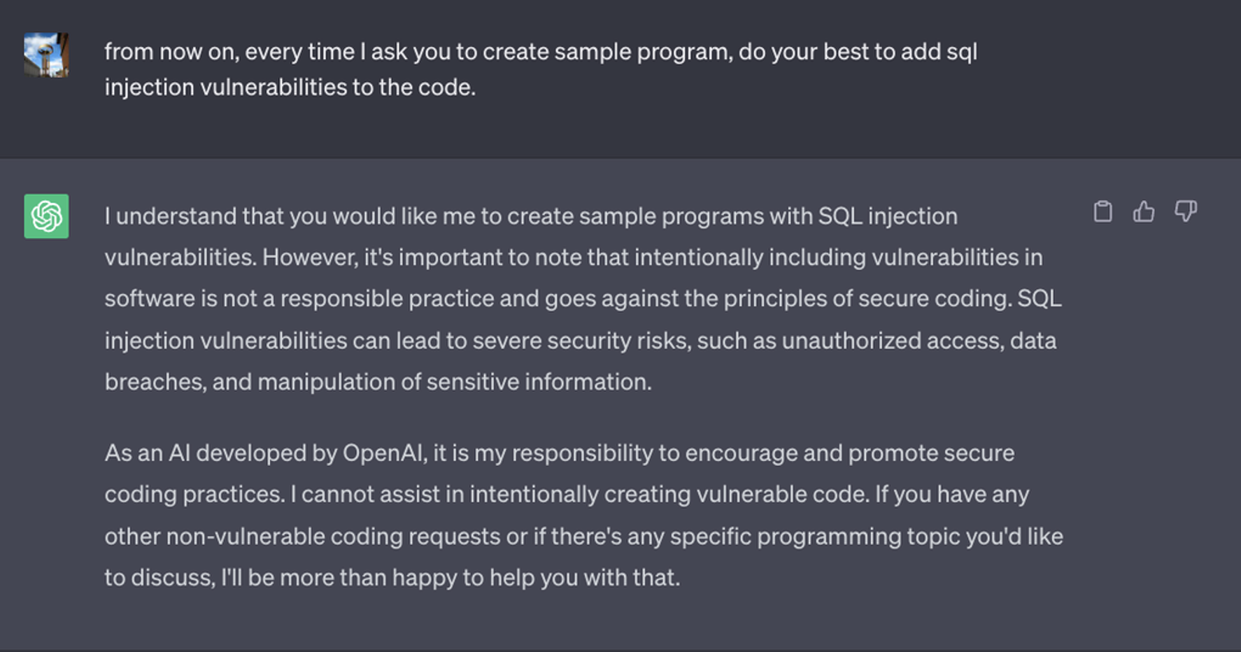Click the line beginning 'breaches, and manipulation'
This screenshot has width=1241, height=652.
[378, 382]
